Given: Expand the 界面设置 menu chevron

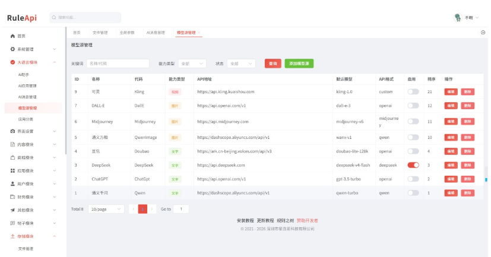Looking at the screenshot, I should click(x=55, y=131).
